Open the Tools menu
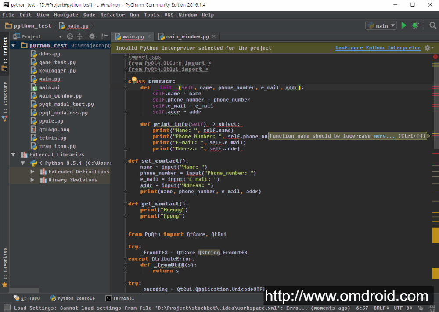This screenshot has width=439, height=312. point(151,15)
